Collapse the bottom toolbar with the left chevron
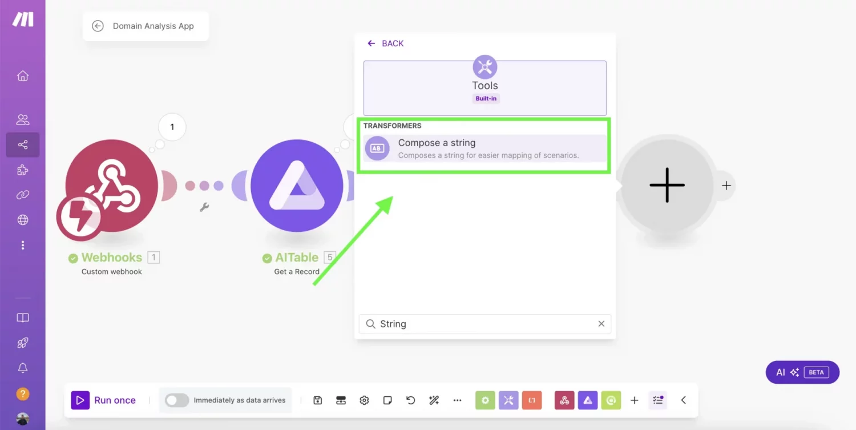Image resolution: width=856 pixels, height=430 pixels. coord(683,400)
